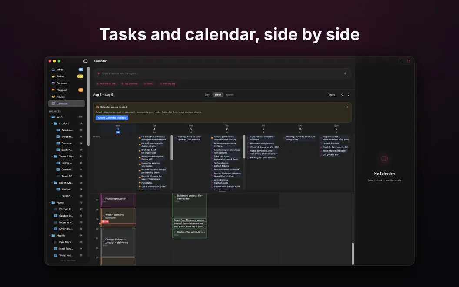The height and width of the screenshot is (287, 459).
Task: Click the Today star icon
Action: click(53, 77)
